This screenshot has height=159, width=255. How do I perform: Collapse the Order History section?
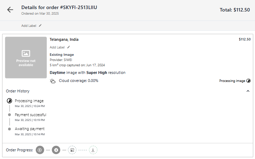coord(248,91)
